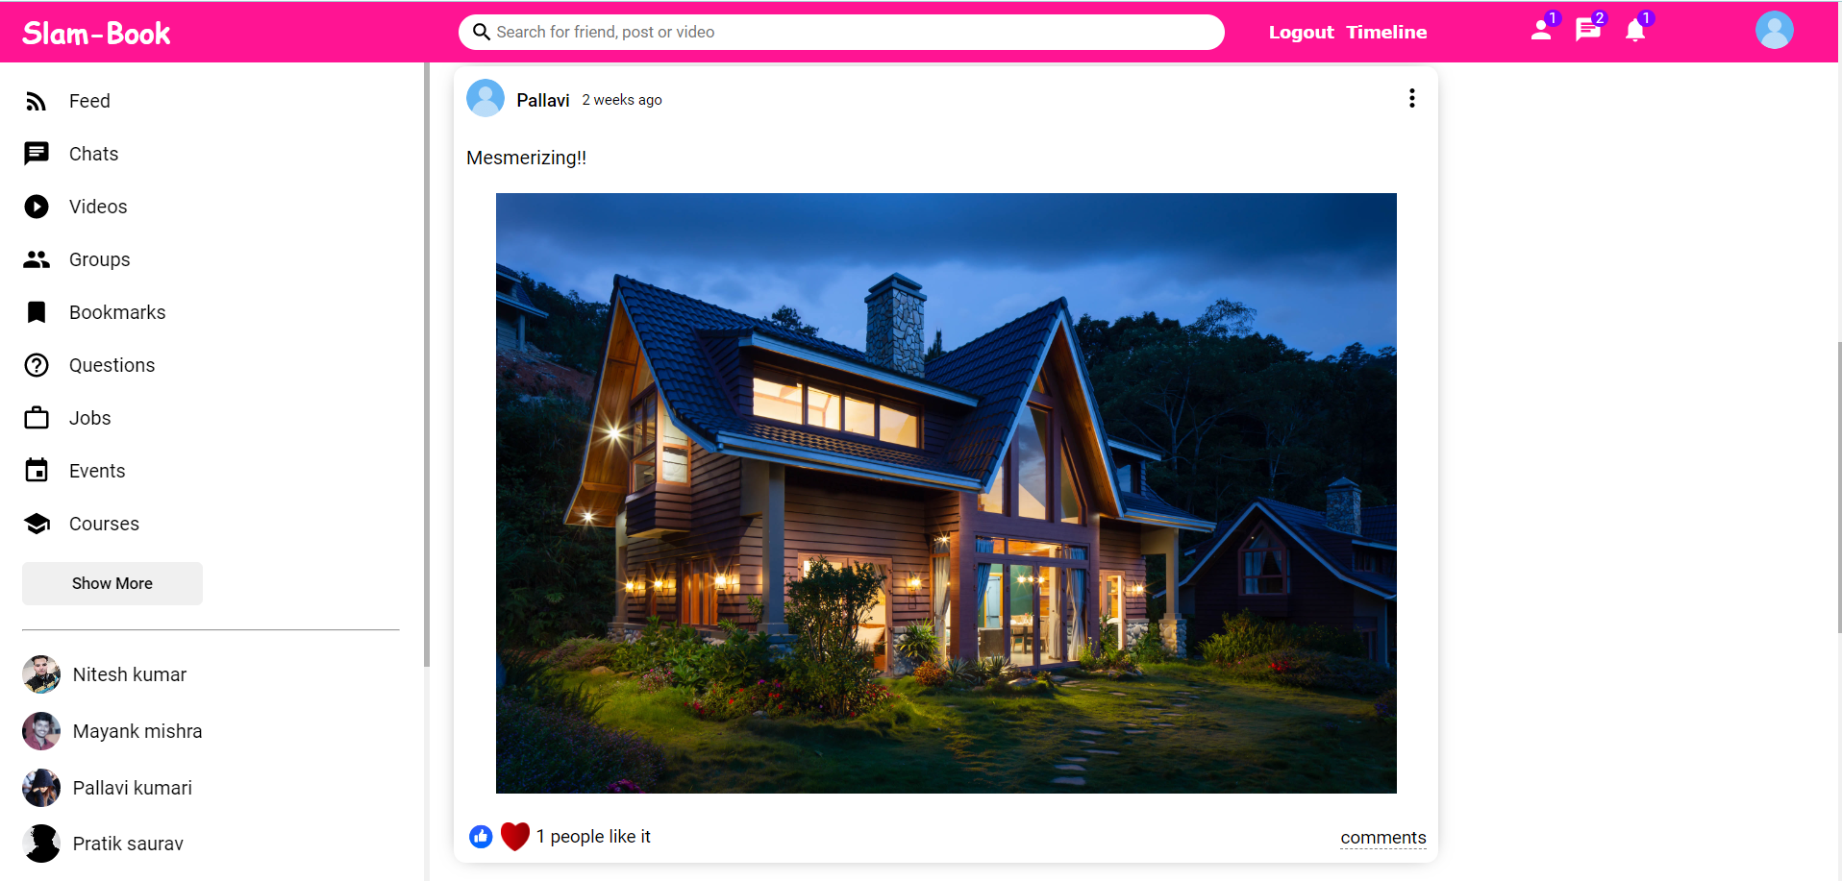Screen dimensions: 1842x881
Task: Focus the search friend, post or video field
Action: 841,32
